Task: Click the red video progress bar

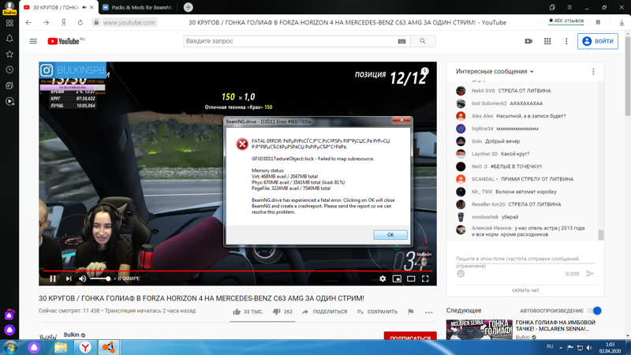Action: tap(237, 271)
